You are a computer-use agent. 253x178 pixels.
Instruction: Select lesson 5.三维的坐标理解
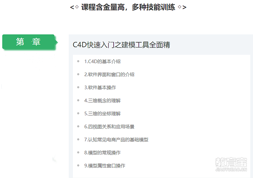(102, 113)
